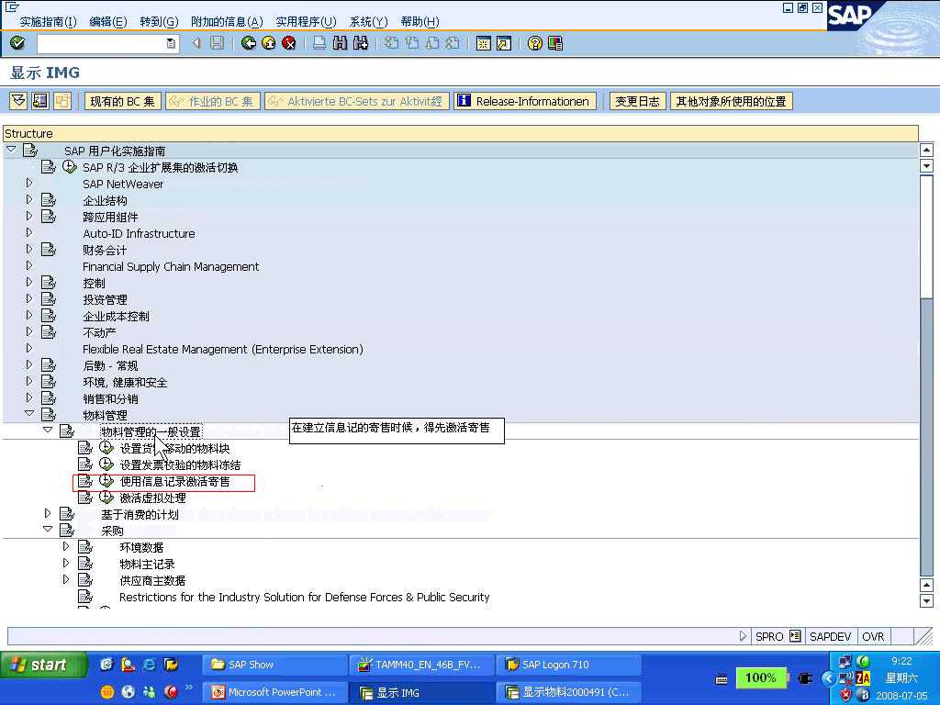Viewport: 940px width, 705px height.
Task: Open the 帮助(H) menu
Action: pos(420,22)
